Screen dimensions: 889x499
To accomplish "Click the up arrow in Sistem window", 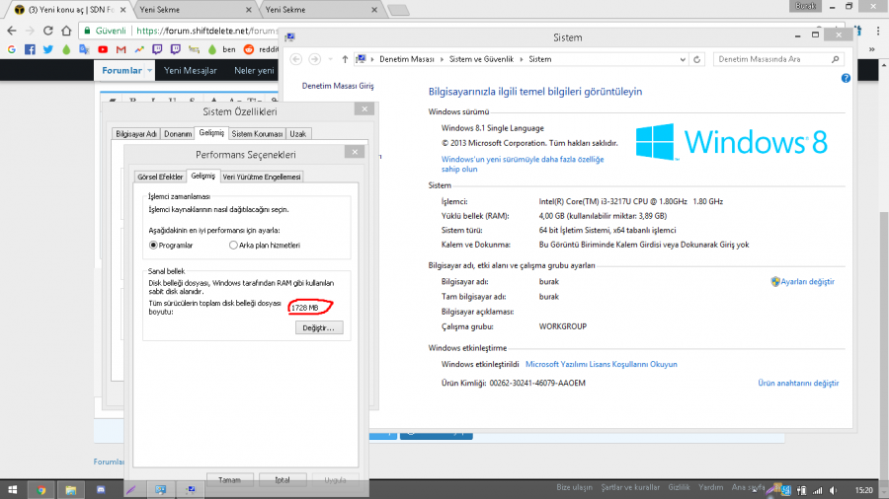I will (x=345, y=59).
